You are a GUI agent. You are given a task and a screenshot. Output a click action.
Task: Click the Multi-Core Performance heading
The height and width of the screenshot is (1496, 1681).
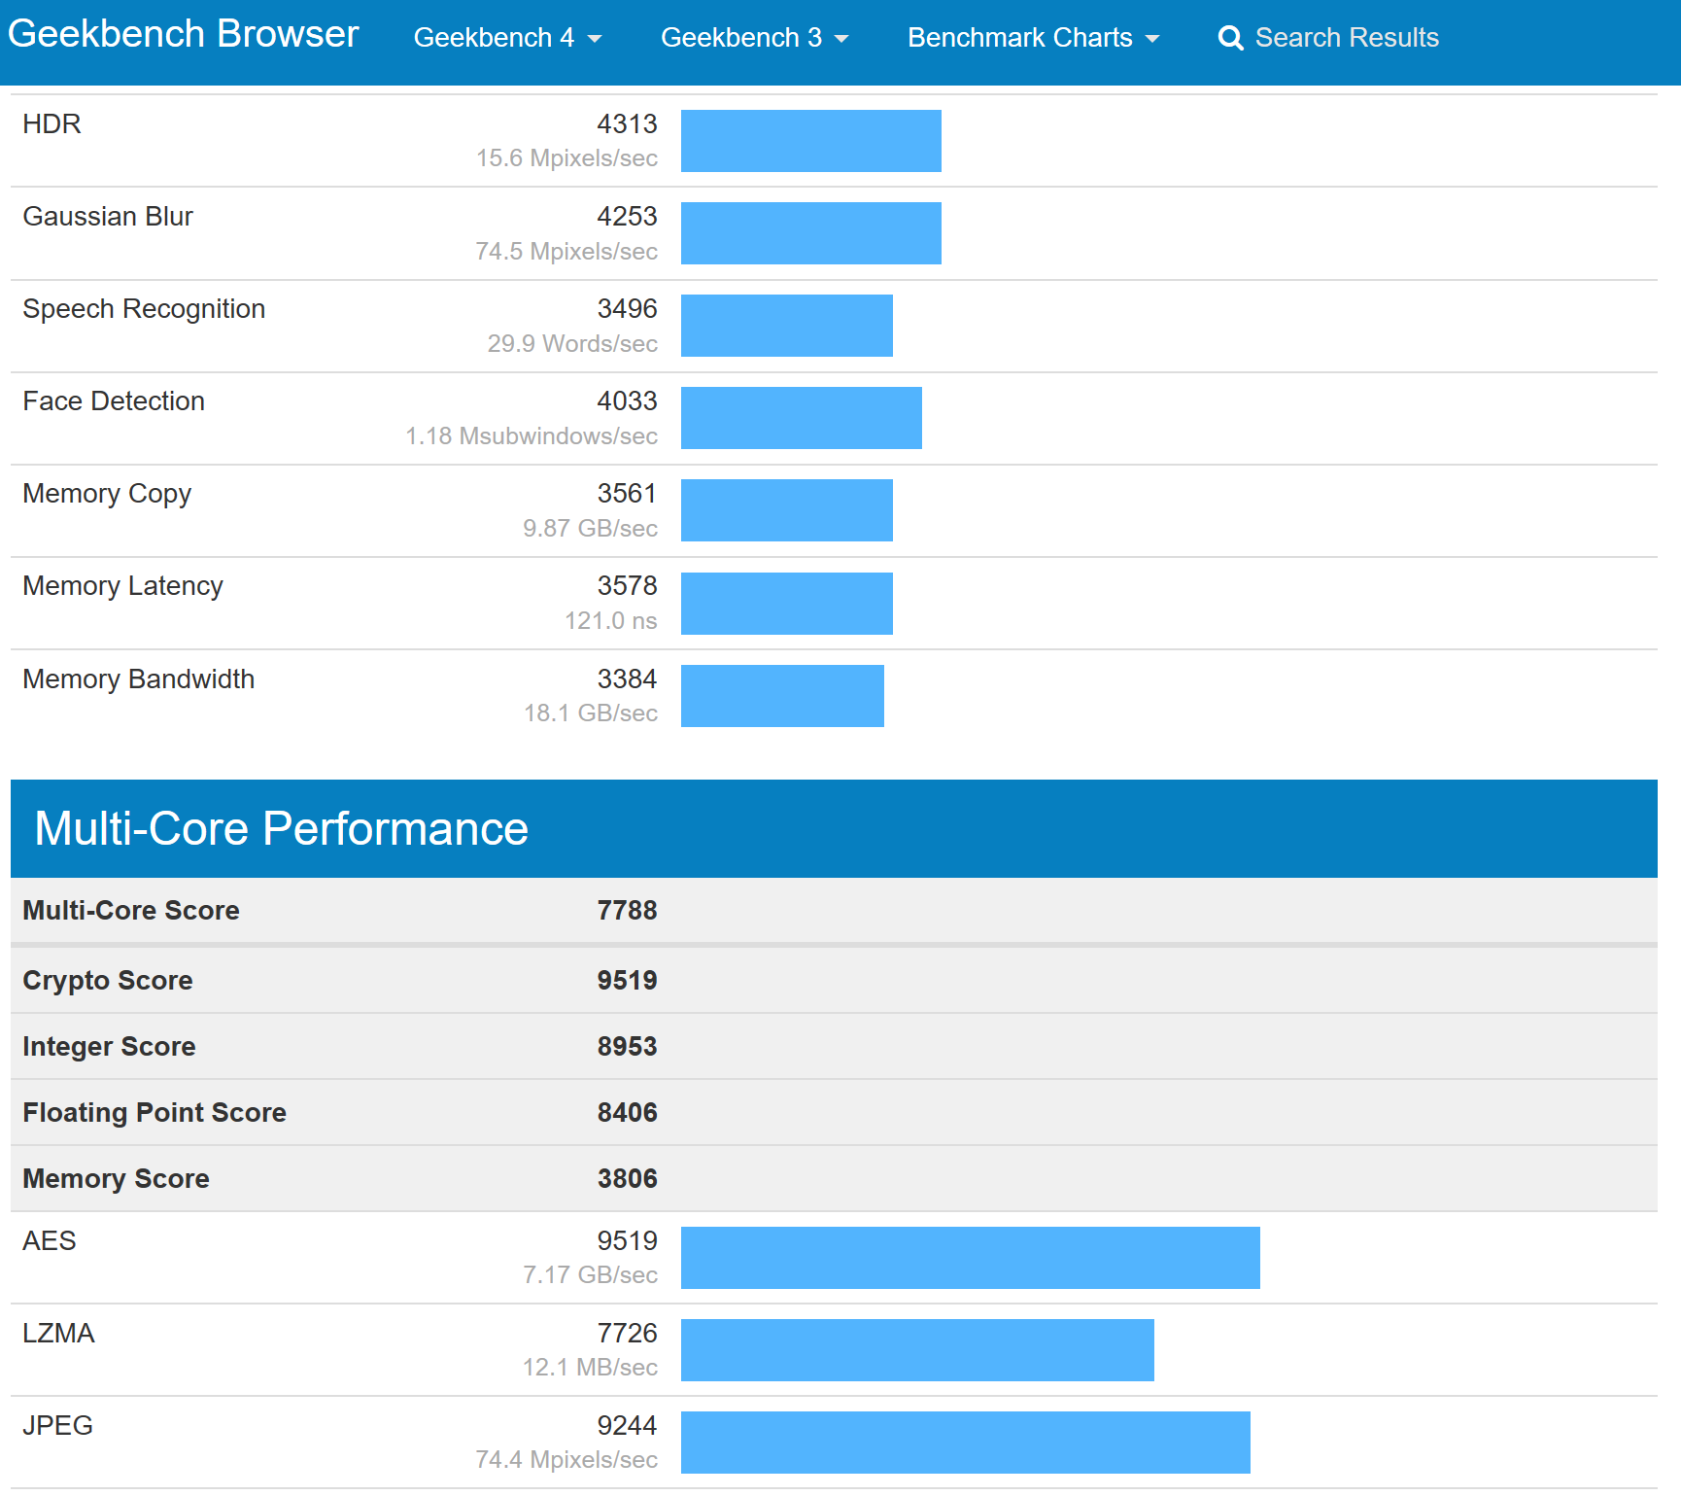coord(282,829)
